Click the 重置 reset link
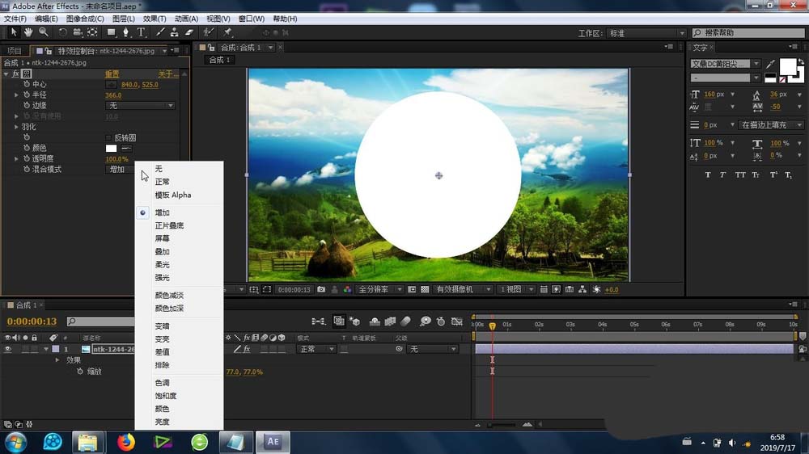The width and height of the screenshot is (809, 454). pos(112,74)
